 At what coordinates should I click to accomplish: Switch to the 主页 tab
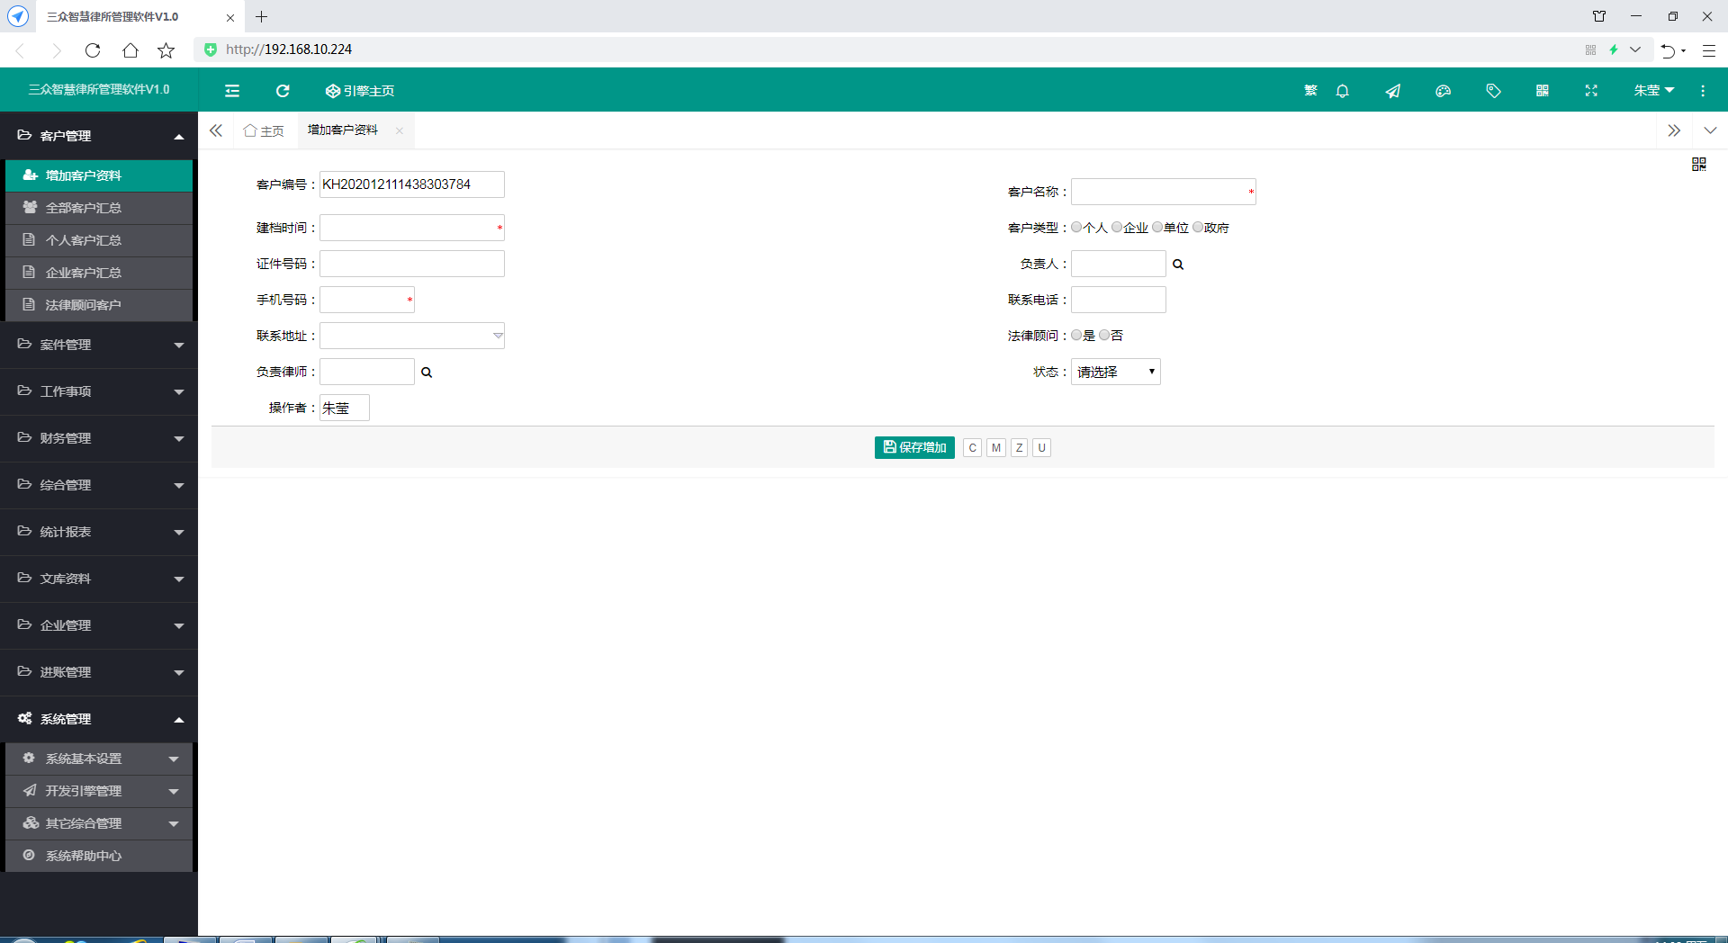(265, 131)
